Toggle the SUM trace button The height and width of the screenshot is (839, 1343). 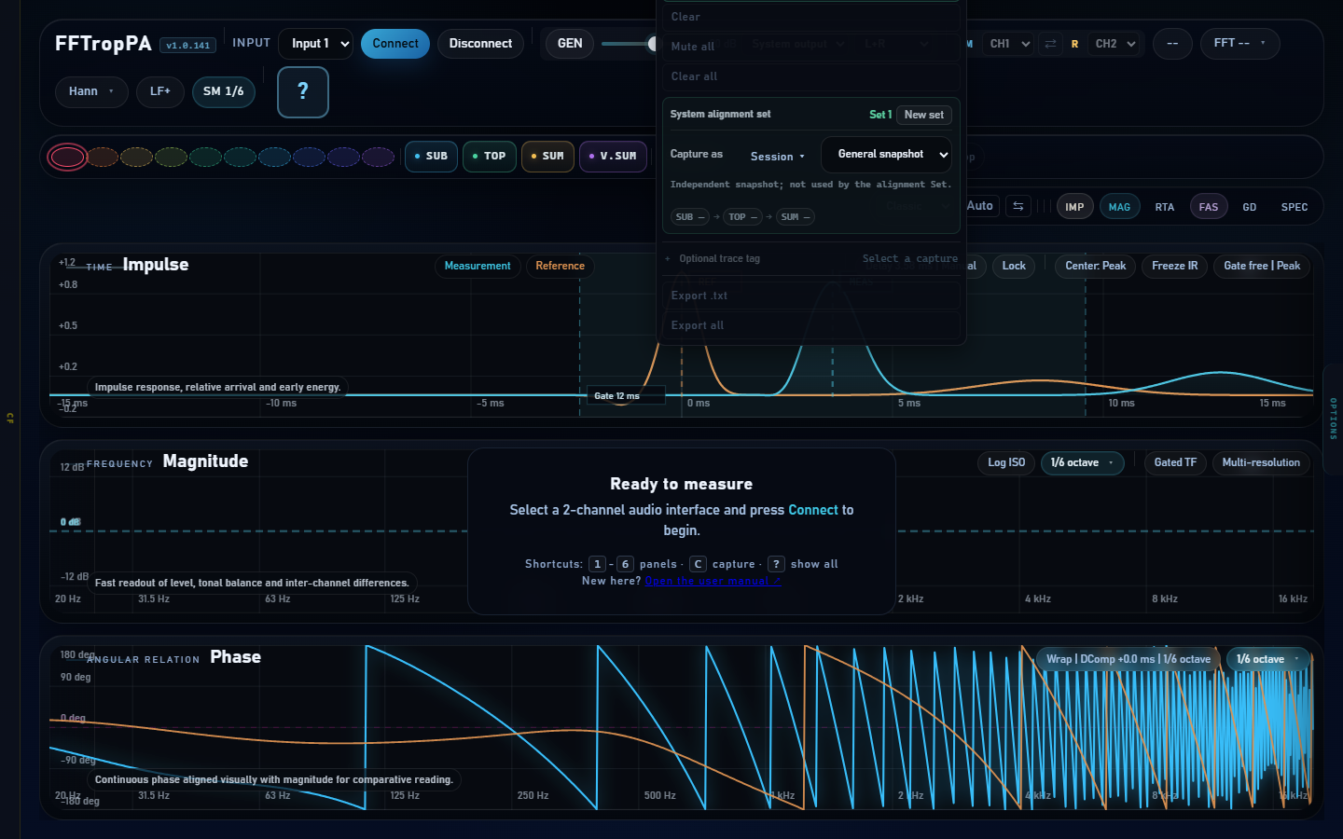pyautogui.click(x=547, y=157)
